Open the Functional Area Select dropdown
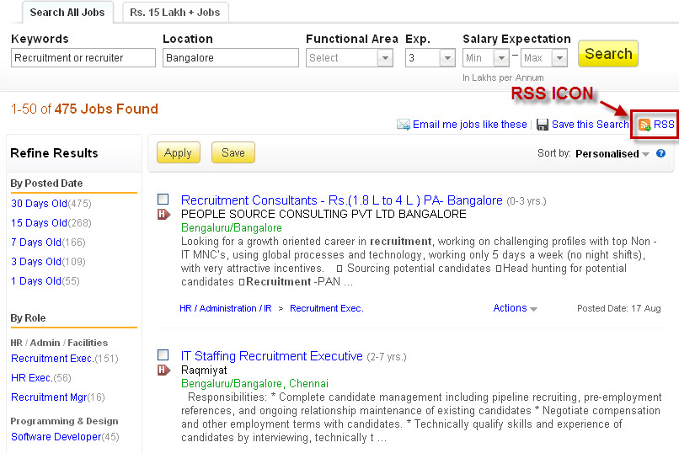The width and height of the screenshot is (679, 453). click(x=349, y=57)
